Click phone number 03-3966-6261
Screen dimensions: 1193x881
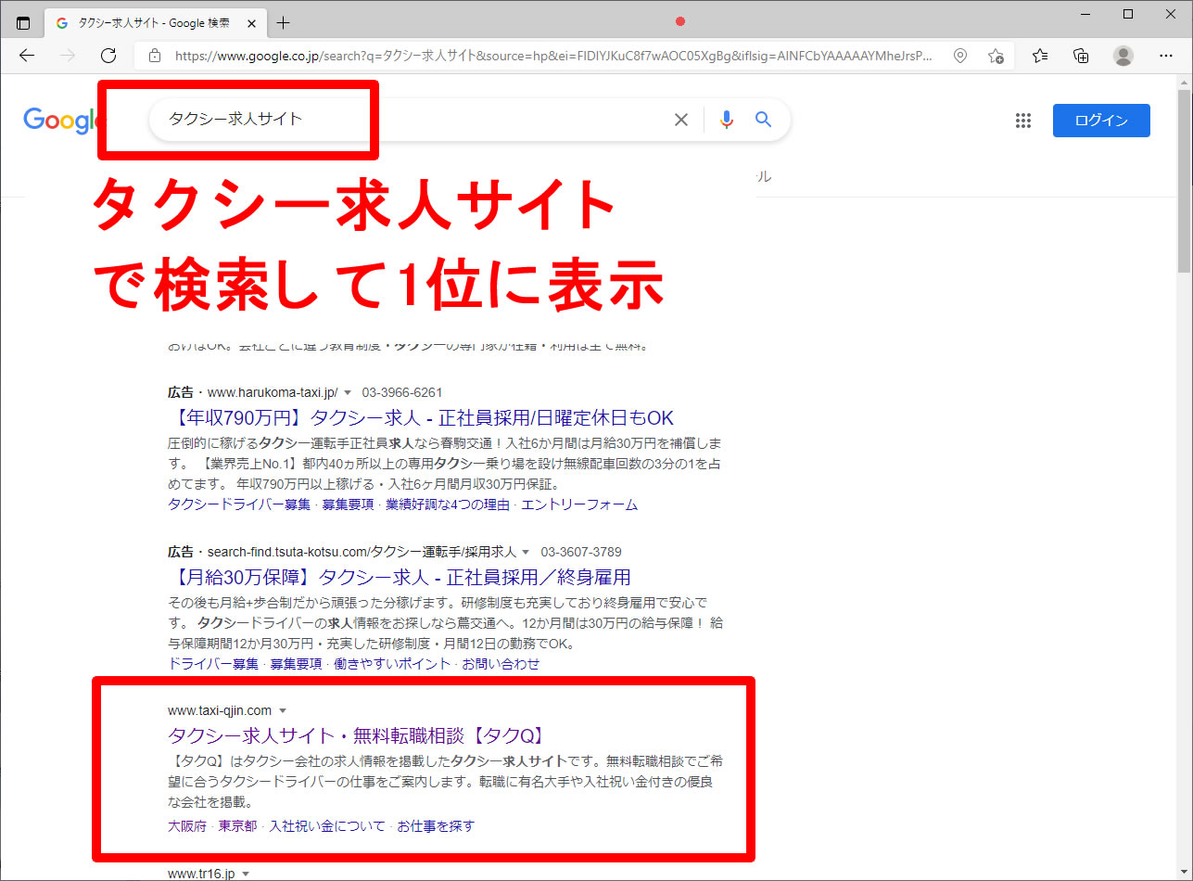402,392
